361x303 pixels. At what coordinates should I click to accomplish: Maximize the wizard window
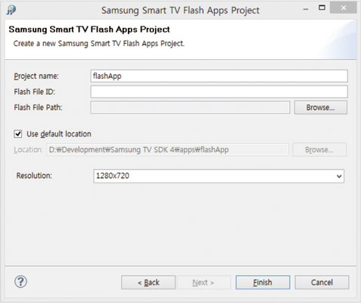pyautogui.click(x=322, y=8)
